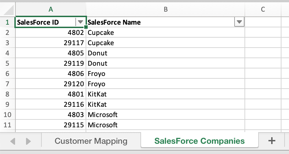The height and width of the screenshot is (154, 289).
Task: Click the SalesForce Name header cell
Action: pyautogui.click(x=165, y=22)
